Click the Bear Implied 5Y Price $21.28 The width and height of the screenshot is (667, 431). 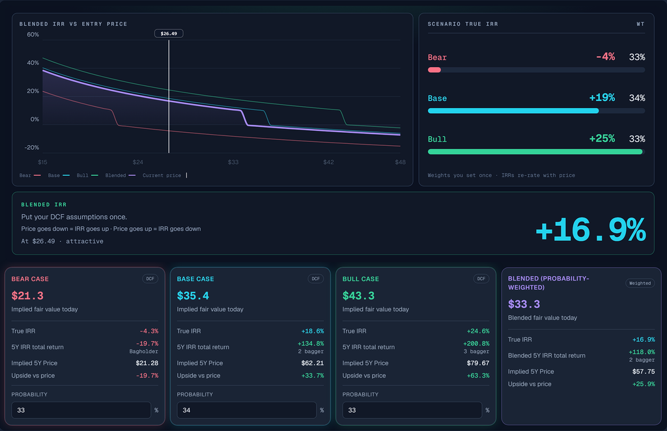[147, 363]
